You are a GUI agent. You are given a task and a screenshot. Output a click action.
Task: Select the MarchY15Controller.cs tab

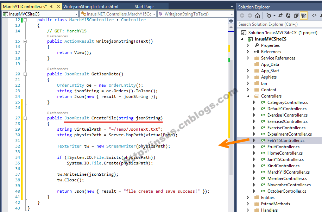[x=25, y=7]
